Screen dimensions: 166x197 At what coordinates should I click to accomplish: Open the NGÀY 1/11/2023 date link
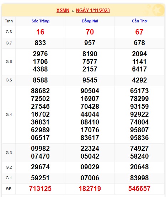pos(93,10)
